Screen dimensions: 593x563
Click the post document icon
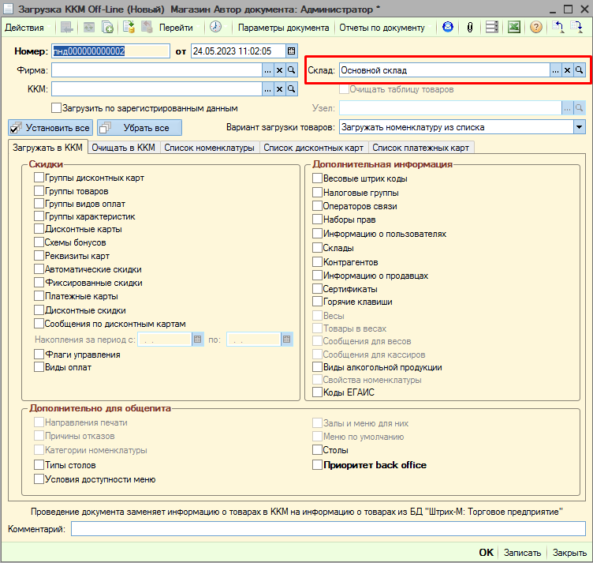click(x=129, y=28)
